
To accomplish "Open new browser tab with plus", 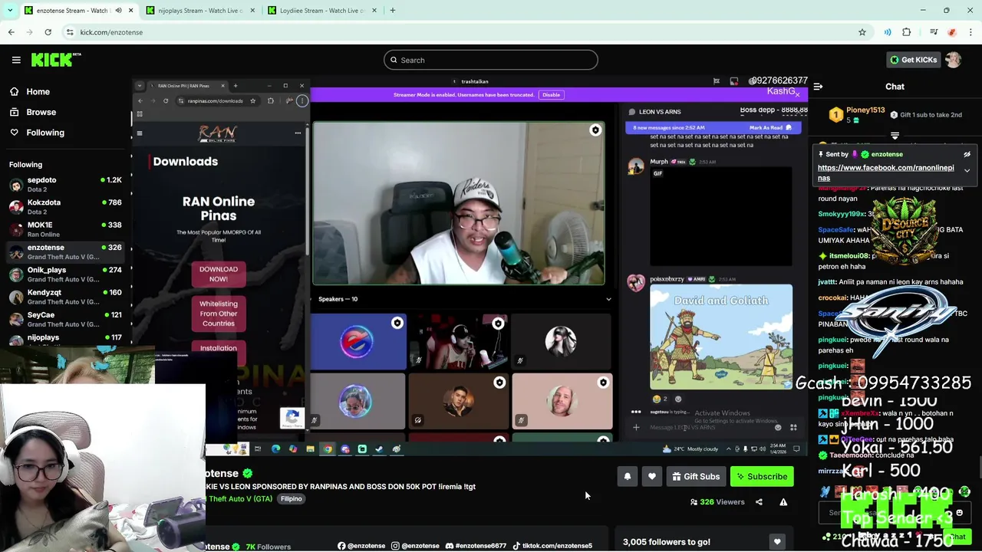I will point(393,11).
